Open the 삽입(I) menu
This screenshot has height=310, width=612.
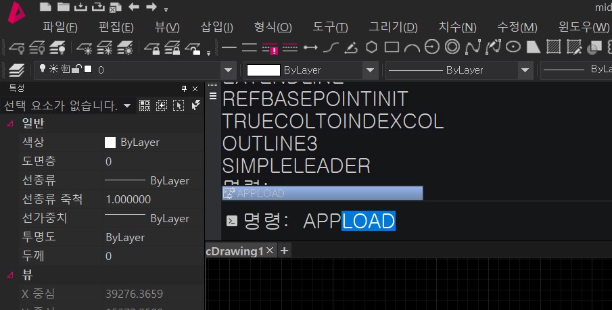tap(216, 27)
